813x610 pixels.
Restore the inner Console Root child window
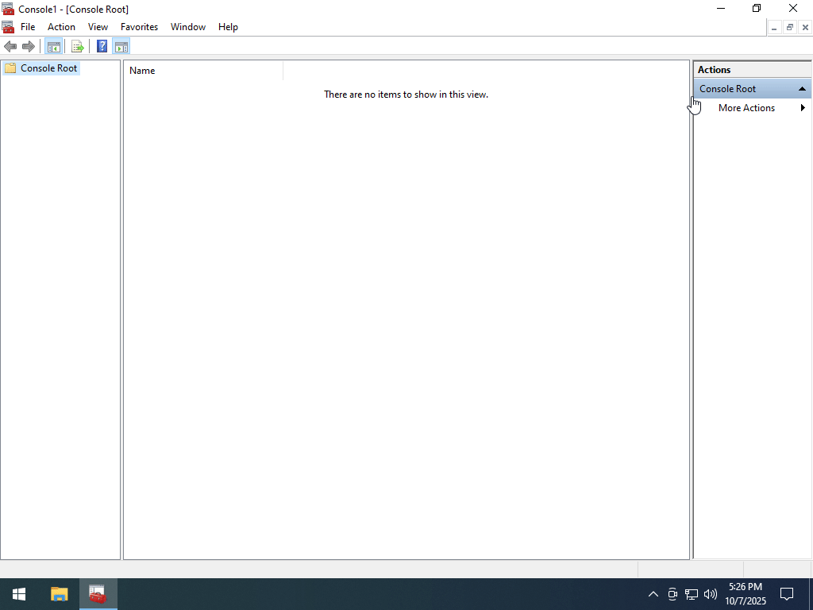(x=789, y=27)
